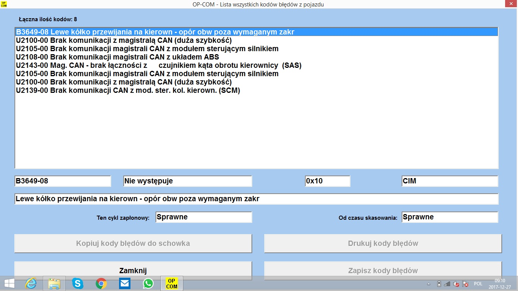Click the Zapisz kody błędów button
This screenshot has width=518, height=291.
tap(383, 271)
